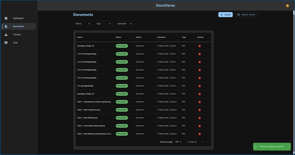Sort by the Type column header
This screenshot has height=155, width=295.
pyautogui.click(x=184, y=37)
